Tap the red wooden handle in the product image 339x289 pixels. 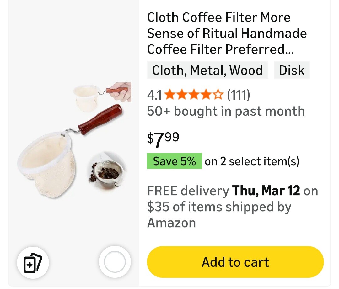click(x=100, y=119)
